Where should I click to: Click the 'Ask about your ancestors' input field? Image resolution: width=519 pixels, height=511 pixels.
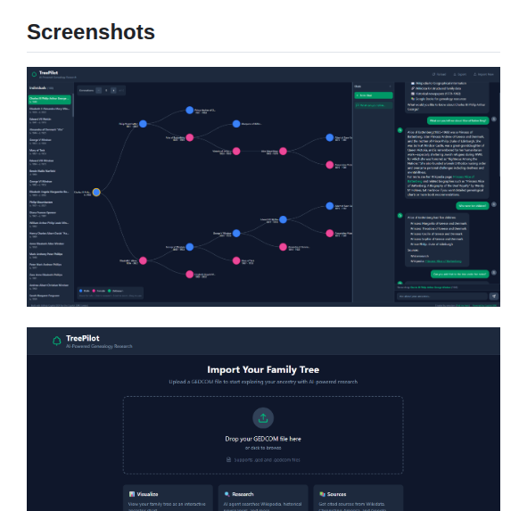[442, 296]
